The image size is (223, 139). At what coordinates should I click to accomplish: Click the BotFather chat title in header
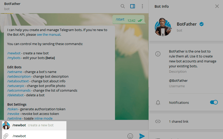pyautogui.click(x=12, y=4)
